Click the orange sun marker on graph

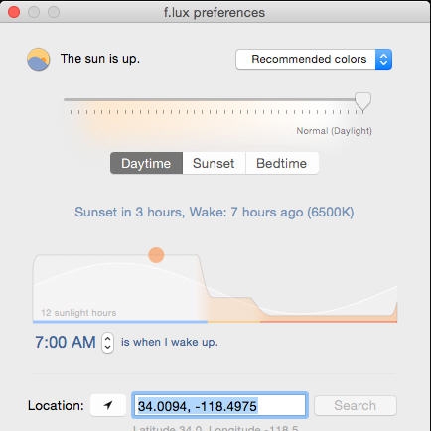tap(156, 255)
